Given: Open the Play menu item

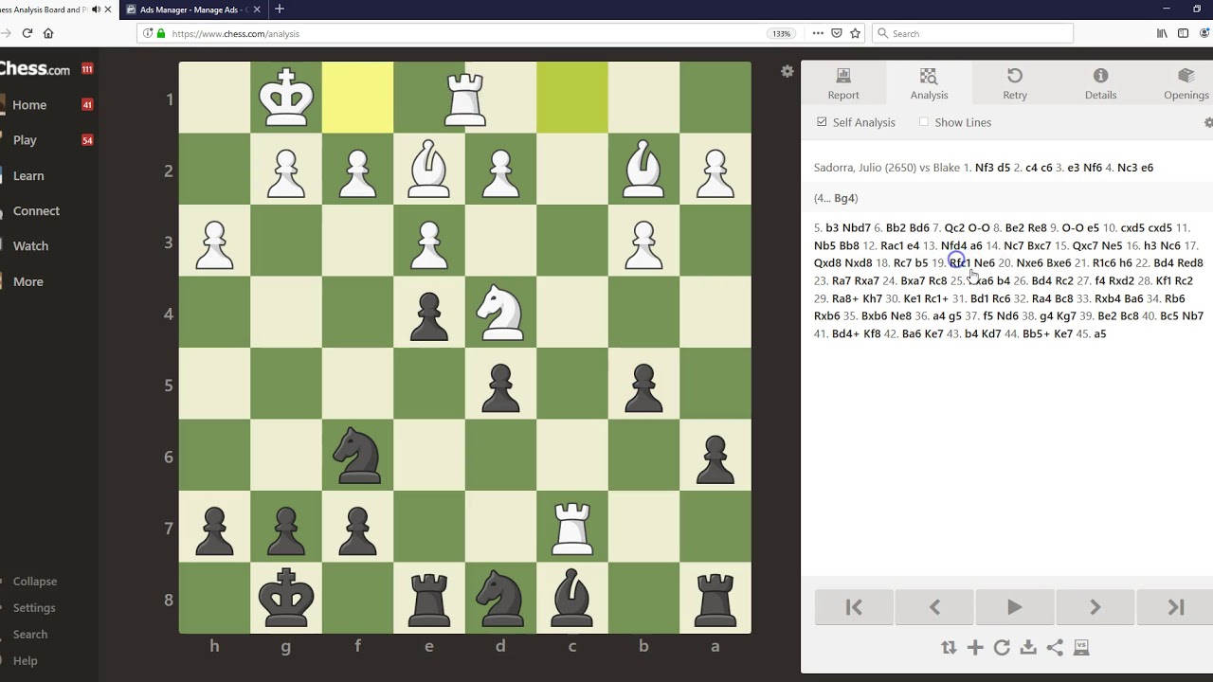Looking at the screenshot, I should pyautogui.click(x=25, y=140).
